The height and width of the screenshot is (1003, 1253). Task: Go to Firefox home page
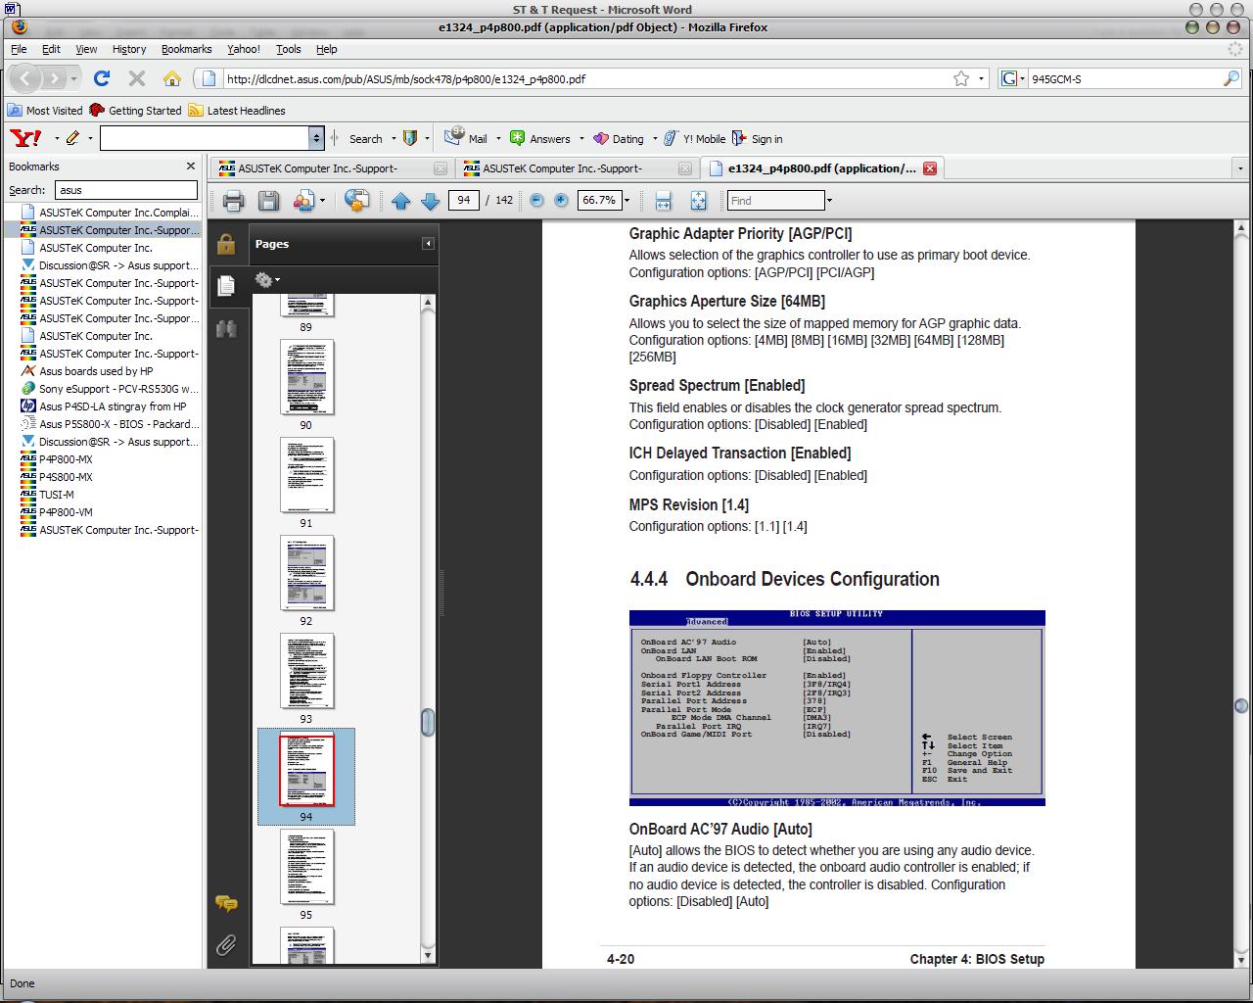click(x=171, y=78)
